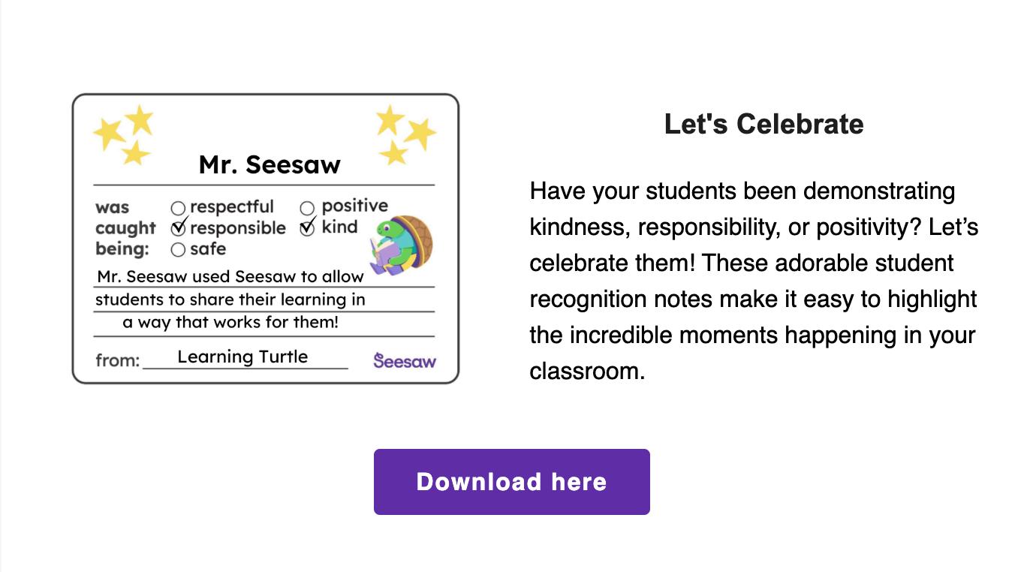Screen dimensions: 1021x572
Task: Click the line 'Mr. Seesaw used Seesaw to allow'
Action: click(x=230, y=276)
